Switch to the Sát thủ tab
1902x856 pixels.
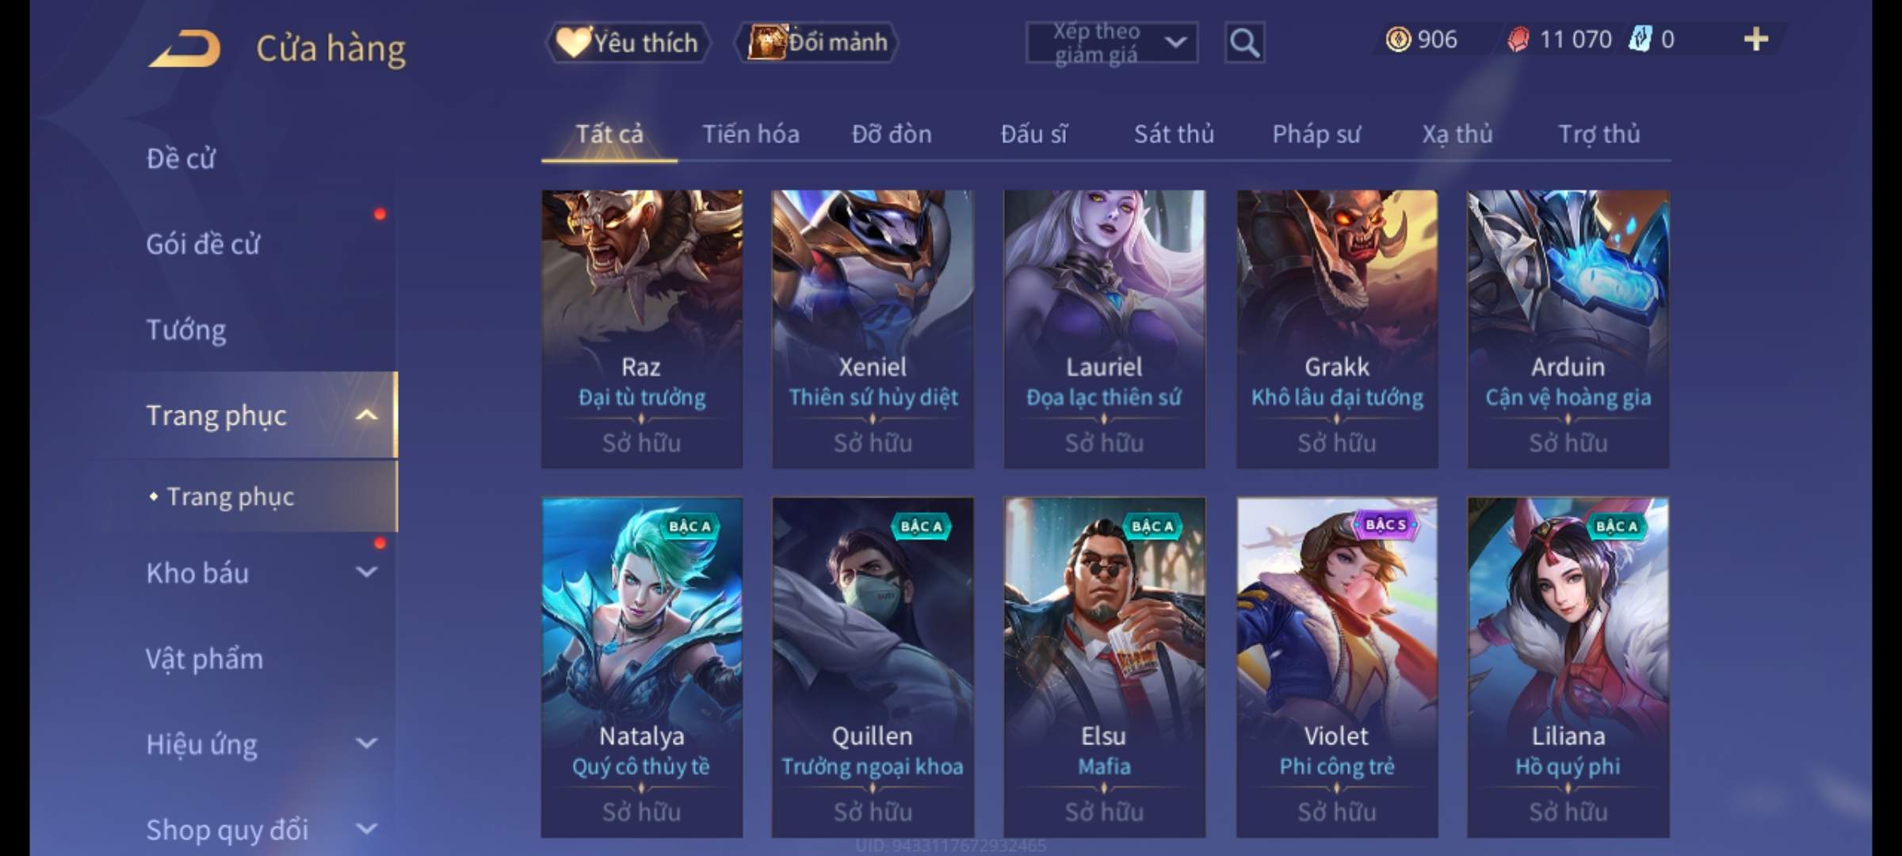[1174, 134]
